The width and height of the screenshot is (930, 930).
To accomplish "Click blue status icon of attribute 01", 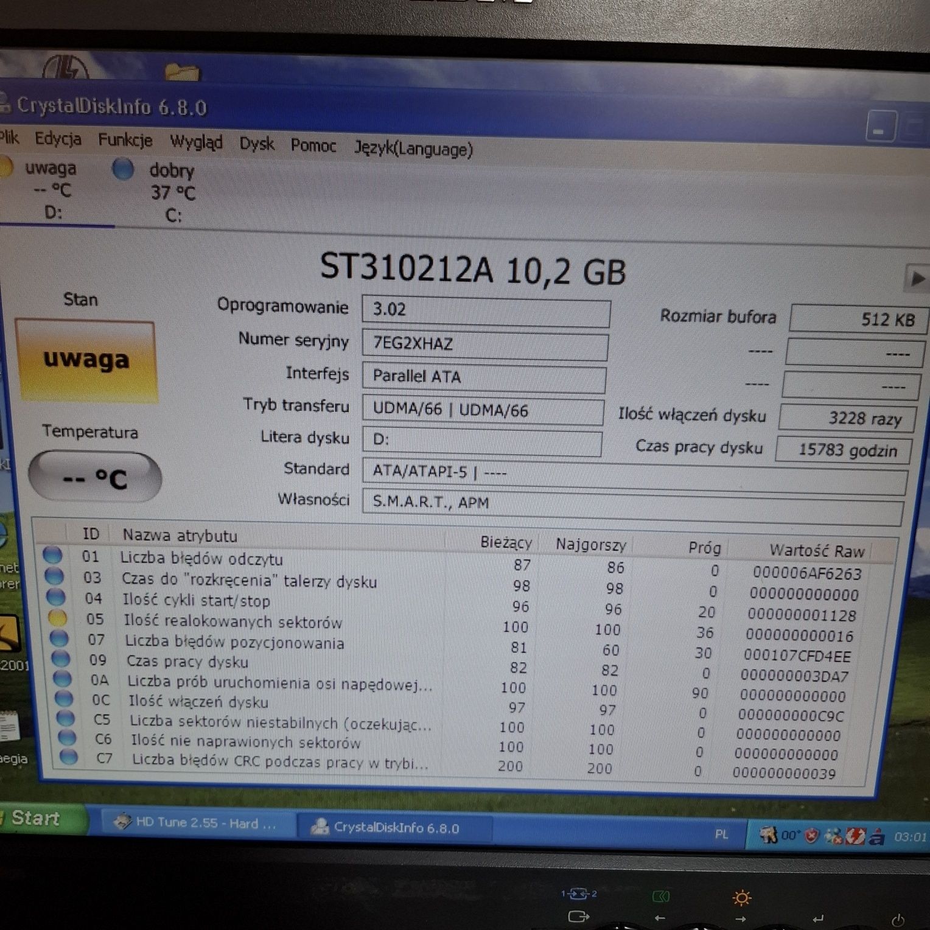I will click(x=52, y=554).
